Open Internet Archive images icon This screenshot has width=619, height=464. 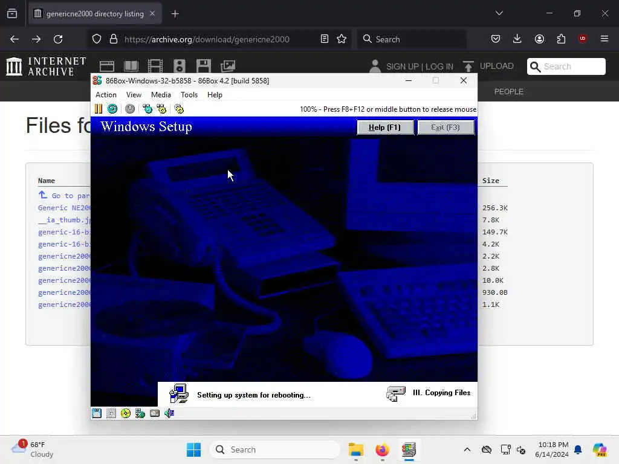tap(228, 66)
